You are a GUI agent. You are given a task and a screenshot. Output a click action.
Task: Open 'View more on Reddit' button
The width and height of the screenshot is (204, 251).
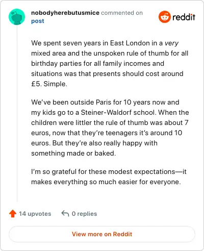102,234
